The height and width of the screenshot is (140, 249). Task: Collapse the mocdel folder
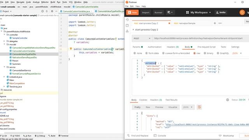4,44
